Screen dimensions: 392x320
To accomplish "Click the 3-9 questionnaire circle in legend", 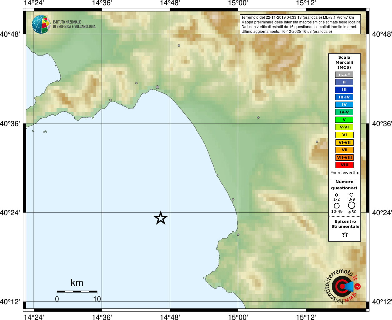I will 351,195.
